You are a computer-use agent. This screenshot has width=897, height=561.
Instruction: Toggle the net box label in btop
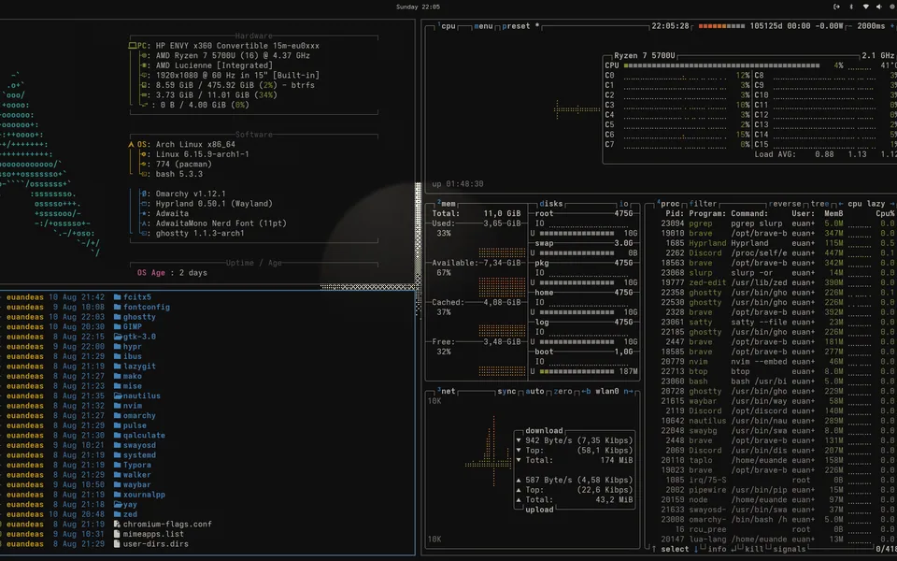pyautogui.click(x=448, y=391)
